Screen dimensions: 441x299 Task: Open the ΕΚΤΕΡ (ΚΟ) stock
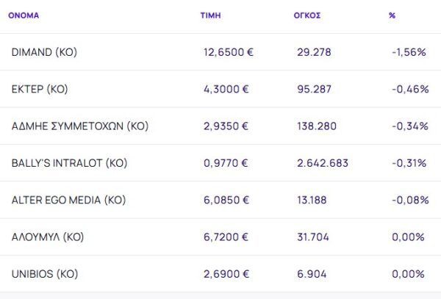40,89
